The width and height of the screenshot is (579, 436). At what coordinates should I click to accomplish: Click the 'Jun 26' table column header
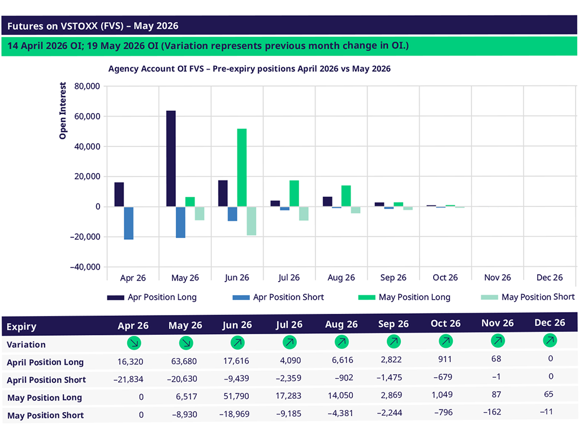[x=237, y=325]
